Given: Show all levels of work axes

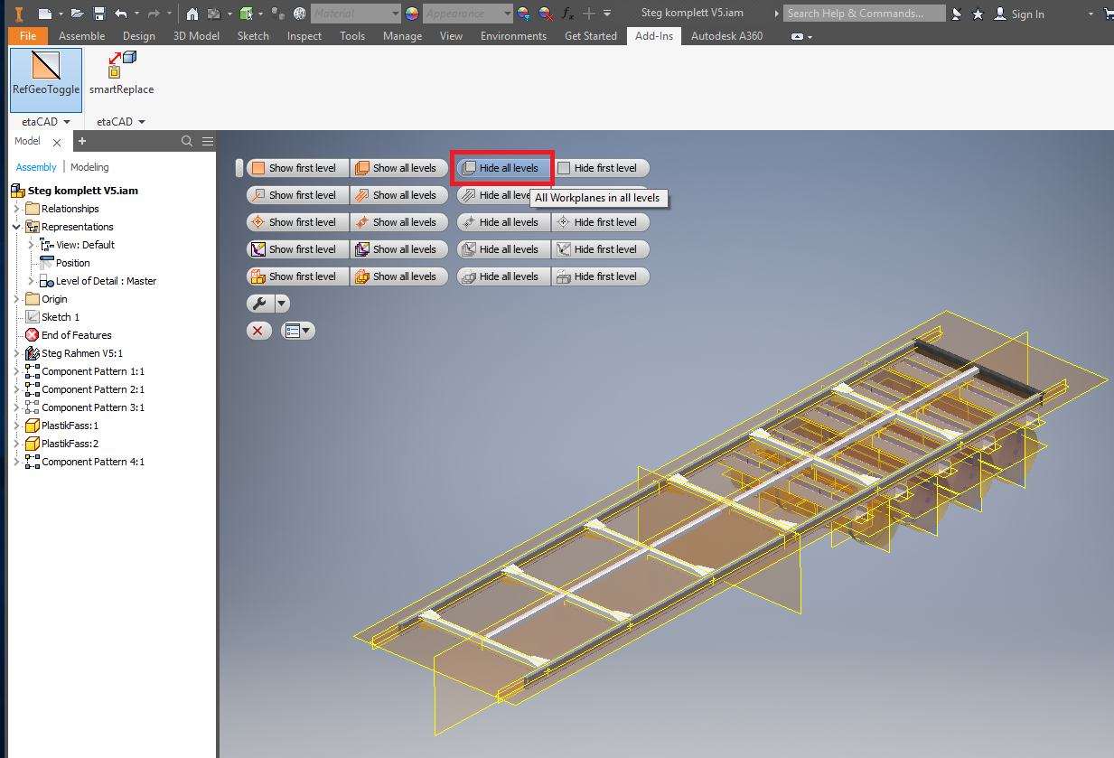Looking at the screenshot, I should tap(399, 195).
